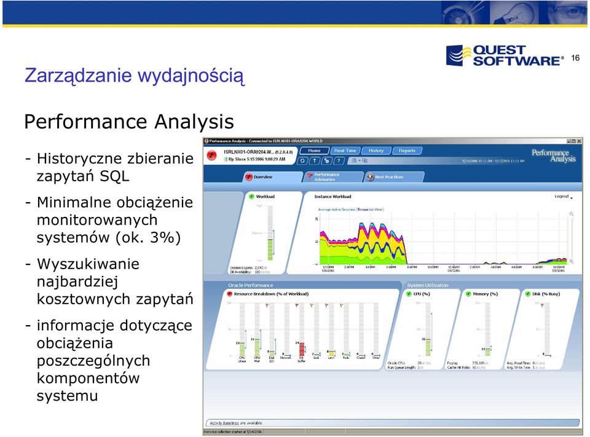The width and height of the screenshot is (590, 437).
Task: Switch to the History tab
Action: (x=376, y=151)
